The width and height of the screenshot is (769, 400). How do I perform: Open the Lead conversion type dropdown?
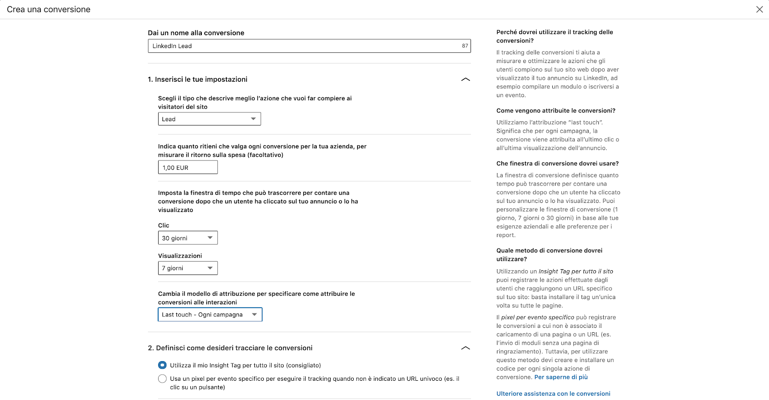[210, 119]
